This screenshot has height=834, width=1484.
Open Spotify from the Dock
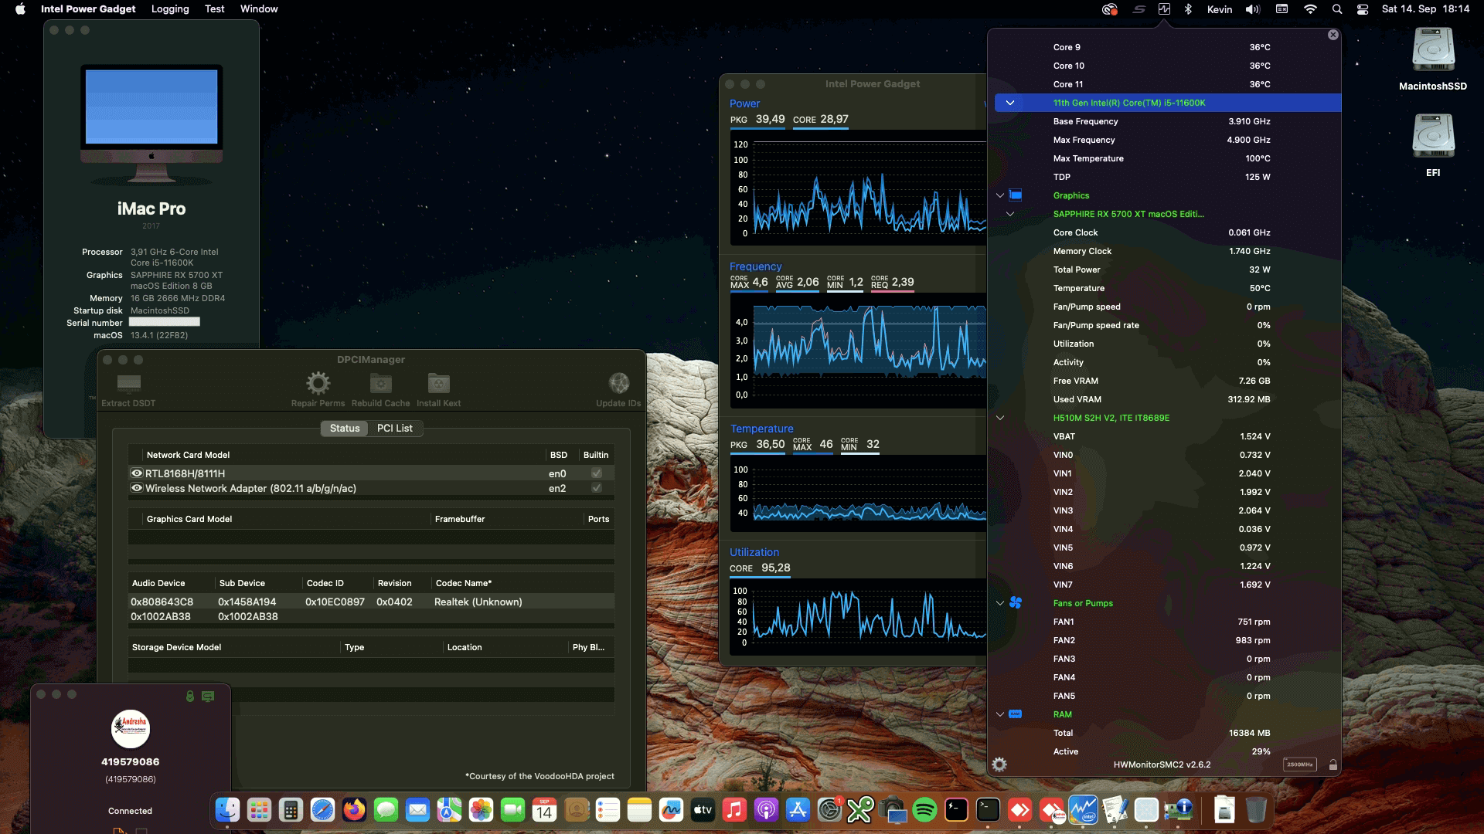click(x=924, y=809)
